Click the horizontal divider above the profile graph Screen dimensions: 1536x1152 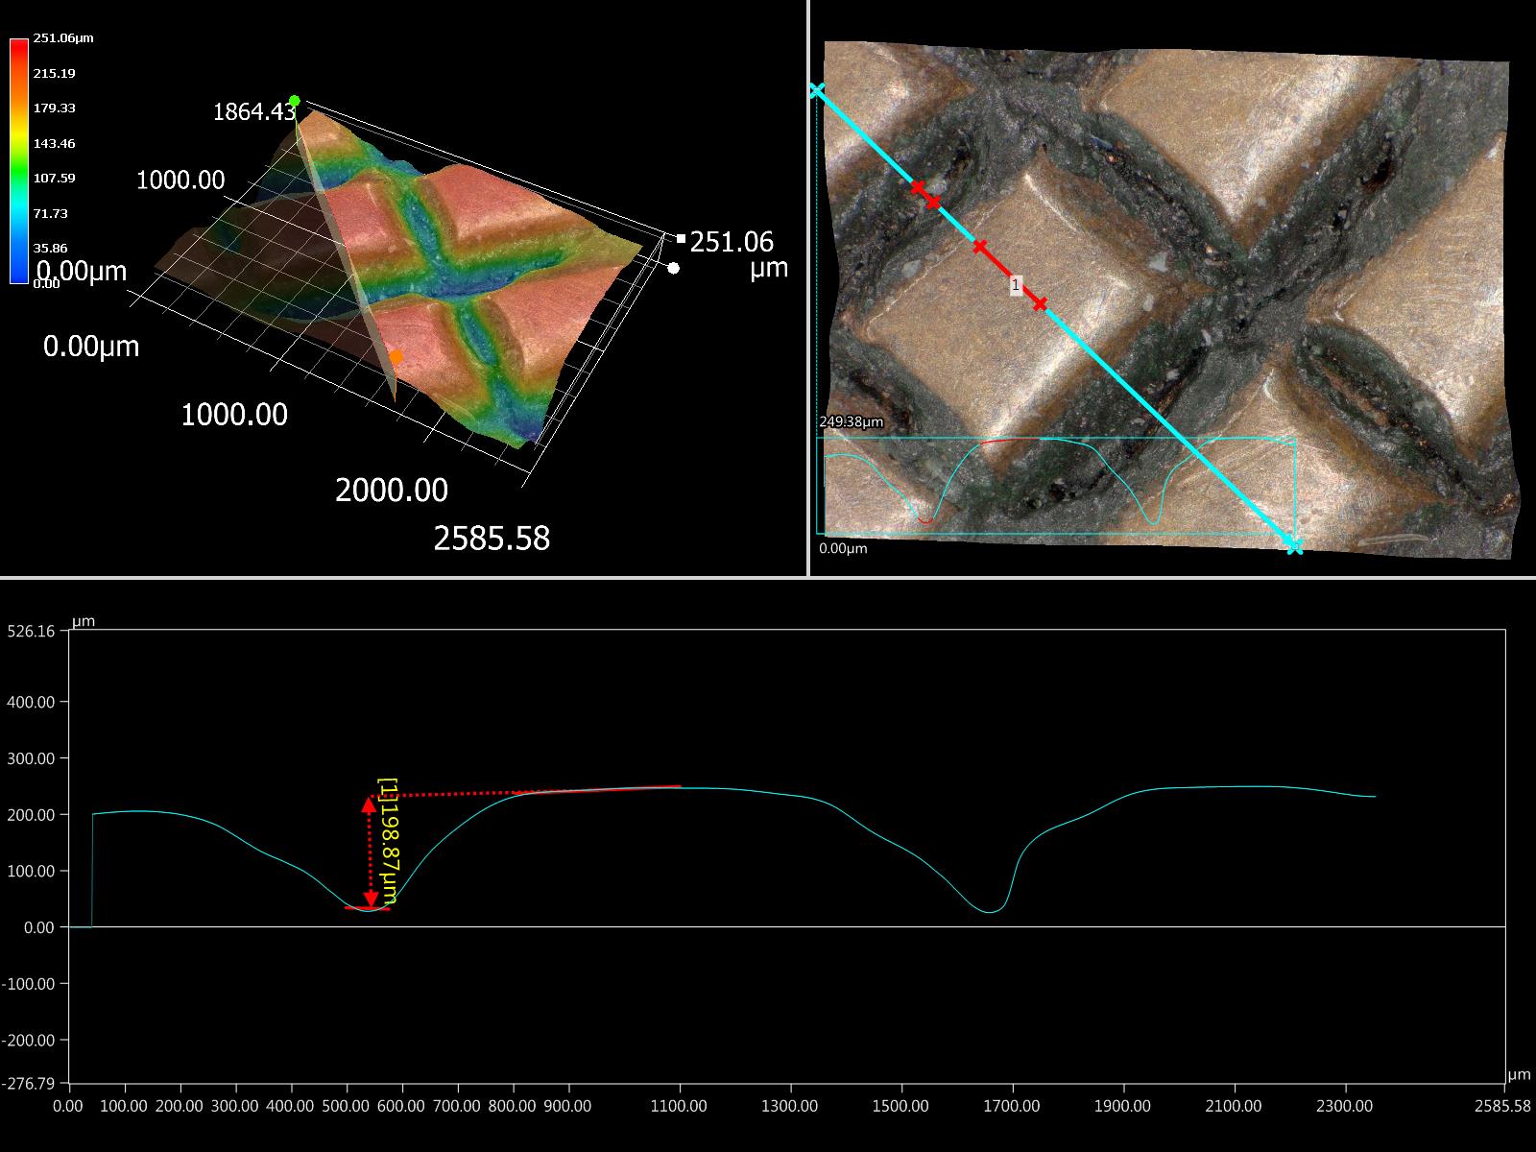coord(768,578)
